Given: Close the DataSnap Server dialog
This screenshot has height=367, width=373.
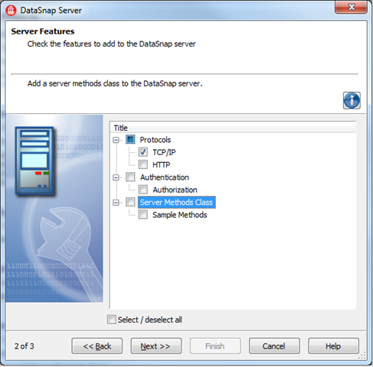Looking at the screenshot, I should pyautogui.click(x=351, y=7).
